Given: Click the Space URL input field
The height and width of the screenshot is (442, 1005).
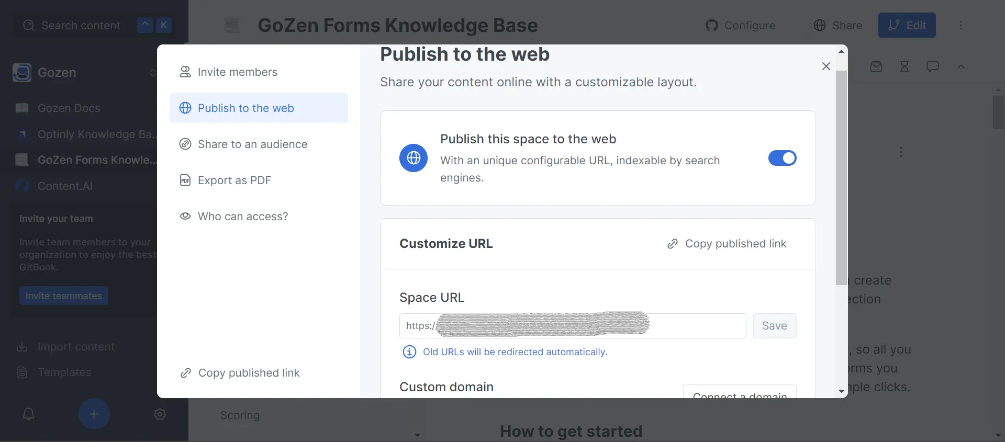Looking at the screenshot, I should [572, 325].
